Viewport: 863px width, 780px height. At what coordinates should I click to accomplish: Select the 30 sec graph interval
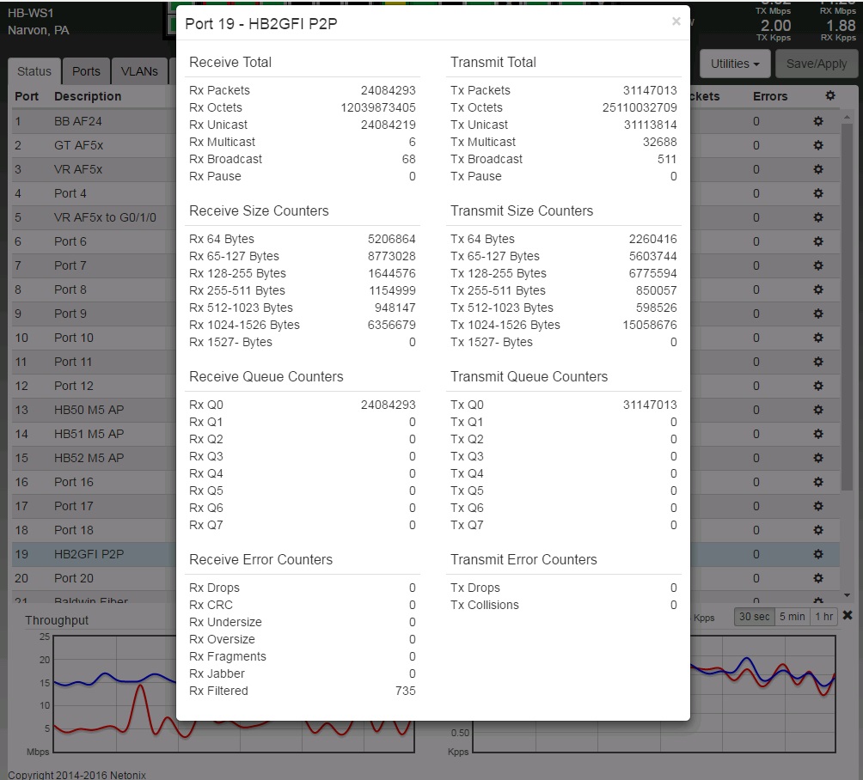click(x=753, y=616)
